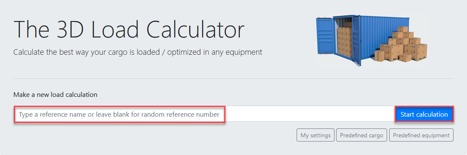Click the top box on the outside stack

coord(403,29)
